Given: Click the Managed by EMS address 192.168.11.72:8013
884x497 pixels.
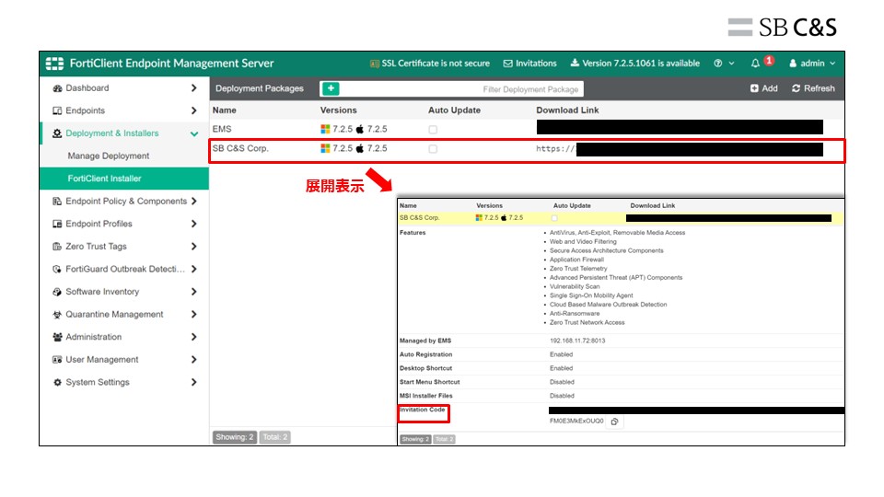Looking at the screenshot, I should (x=577, y=341).
